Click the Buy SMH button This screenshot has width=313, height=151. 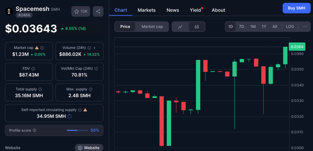tap(296, 8)
